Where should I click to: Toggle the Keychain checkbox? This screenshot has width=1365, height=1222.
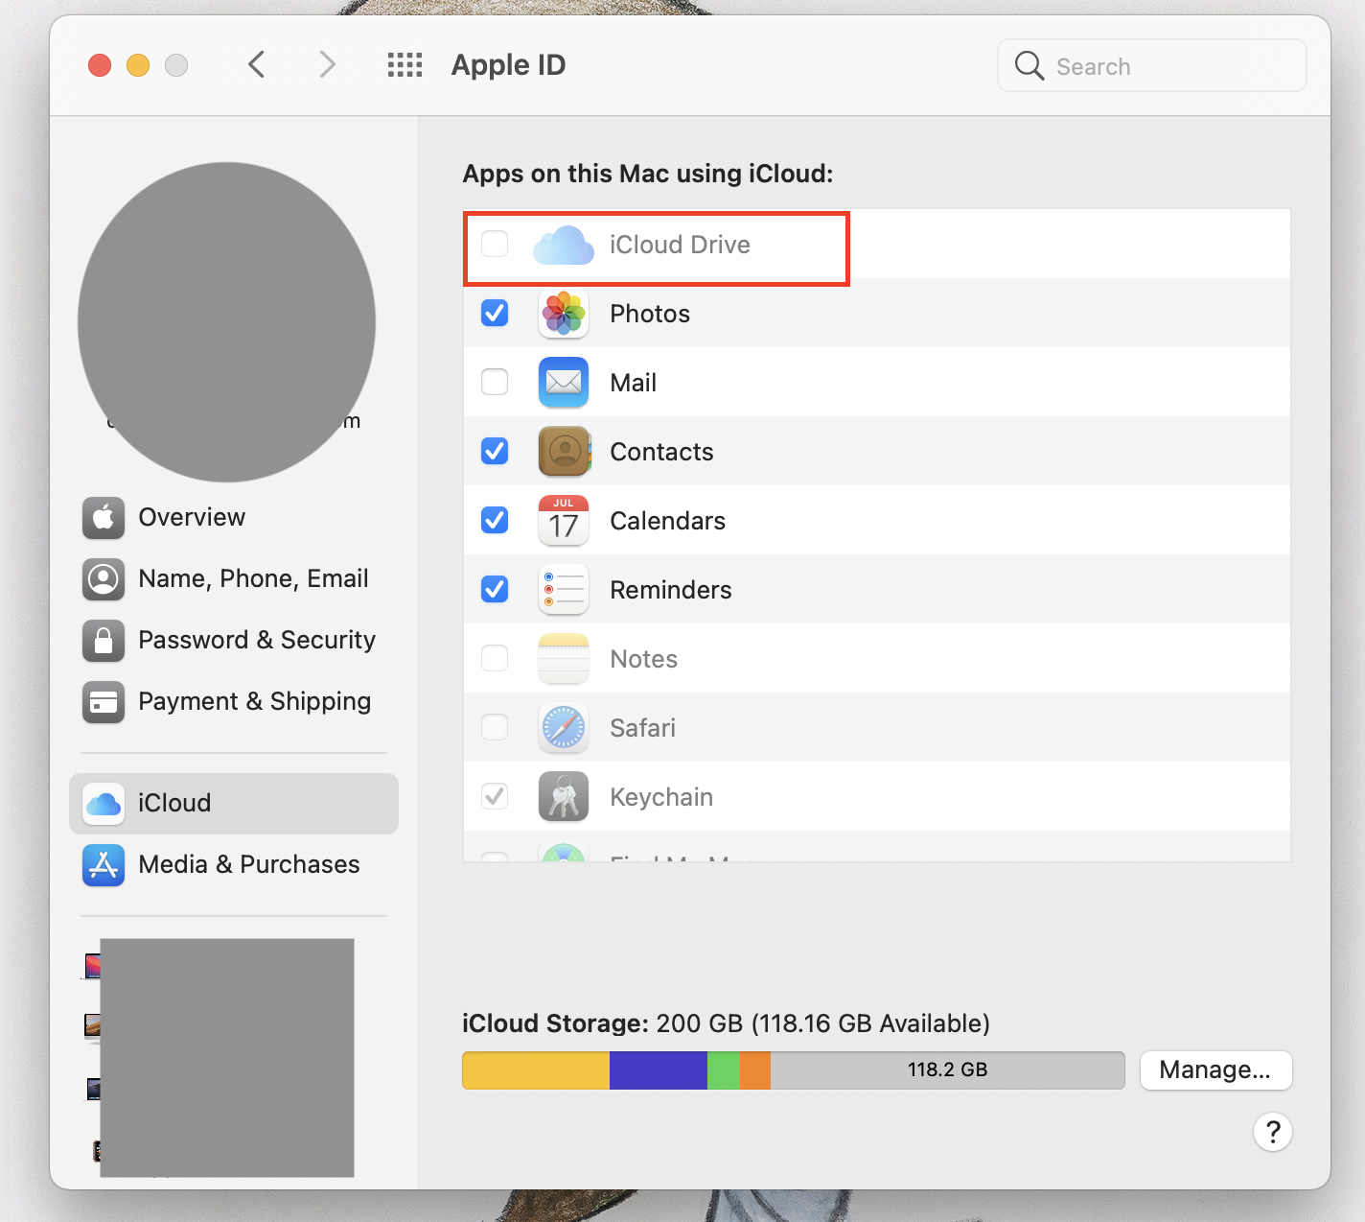495,797
